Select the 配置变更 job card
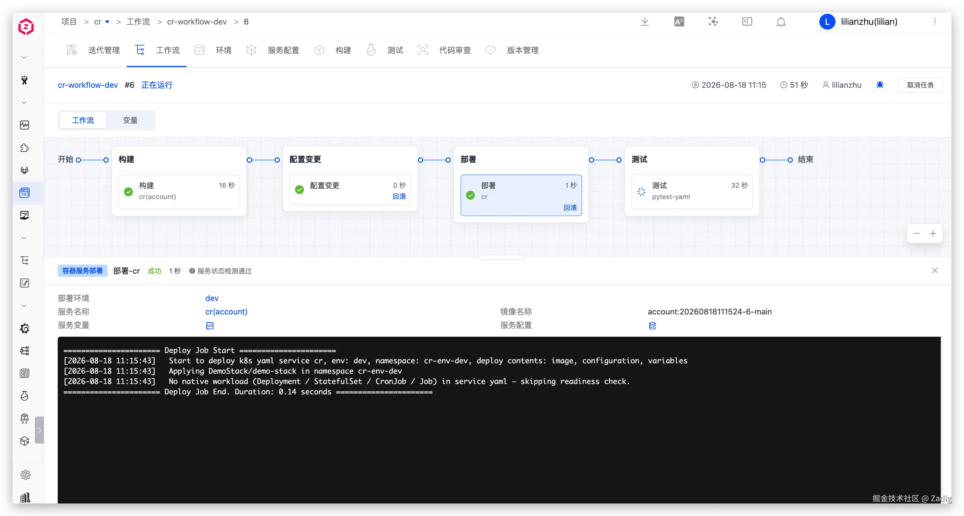The width and height of the screenshot is (964, 516). pyautogui.click(x=350, y=189)
